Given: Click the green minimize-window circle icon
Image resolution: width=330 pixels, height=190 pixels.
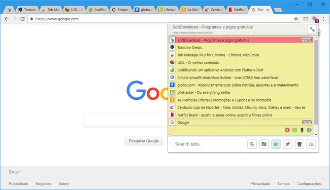Looking at the screenshot, I should click(x=294, y=130).
